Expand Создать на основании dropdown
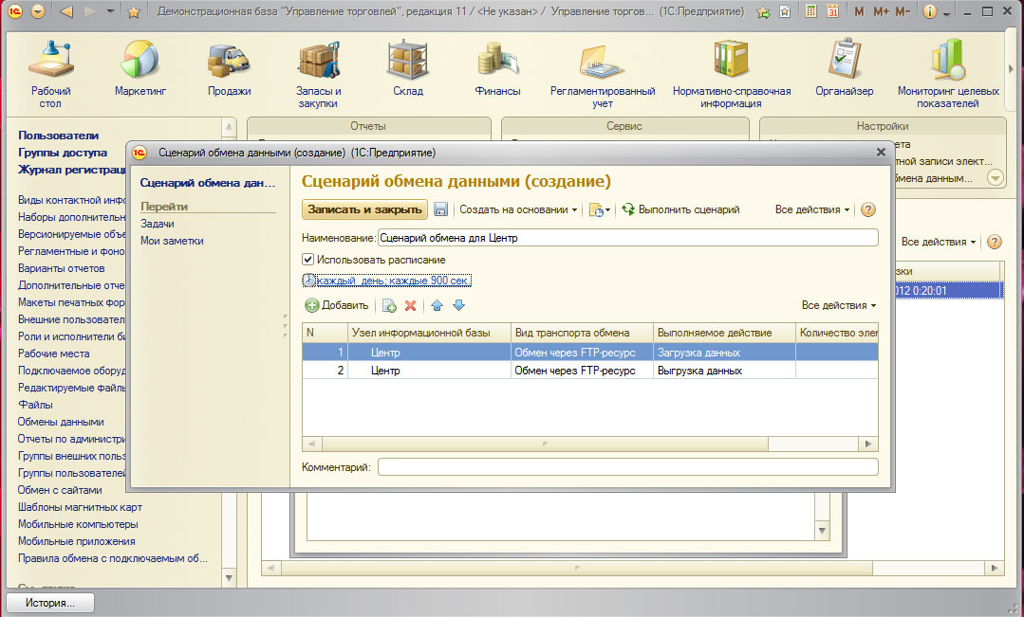 pos(518,209)
